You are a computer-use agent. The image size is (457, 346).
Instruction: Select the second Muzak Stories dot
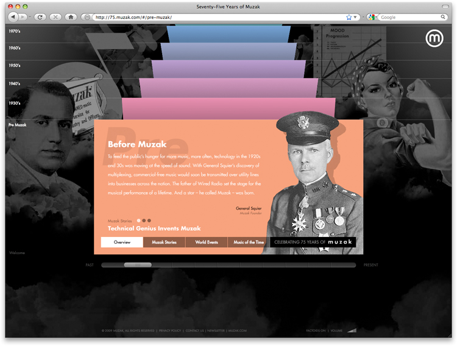point(144,221)
